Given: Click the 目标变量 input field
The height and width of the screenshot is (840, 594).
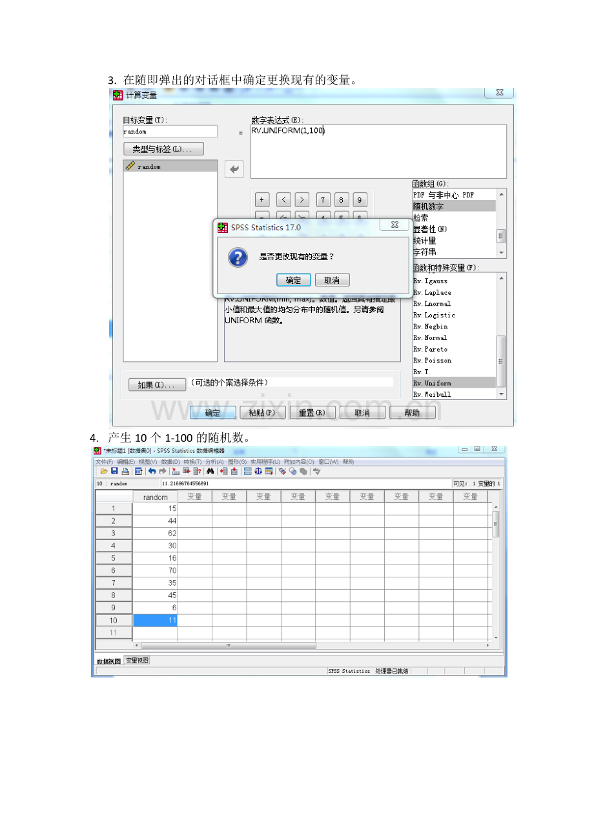Looking at the screenshot, I should [x=170, y=132].
